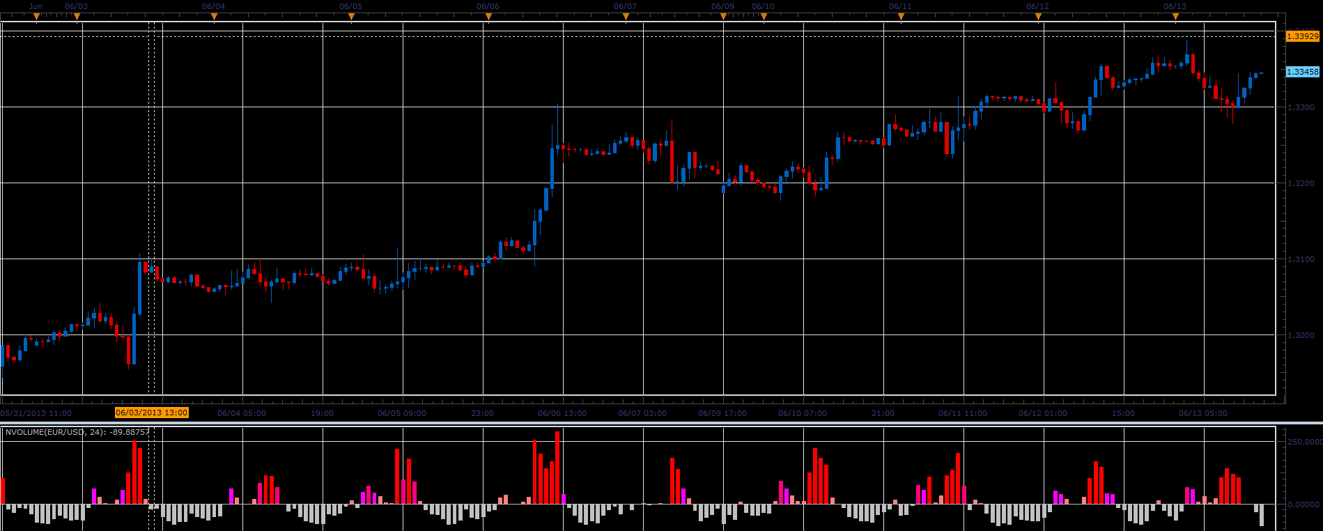Click the NVOLUME(EUR/USD, 24) indicator label

pyautogui.click(x=77, y=432)
